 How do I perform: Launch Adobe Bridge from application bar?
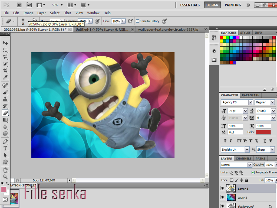[x=19, y=5]
